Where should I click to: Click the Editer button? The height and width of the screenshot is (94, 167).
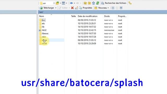point(63,8)
